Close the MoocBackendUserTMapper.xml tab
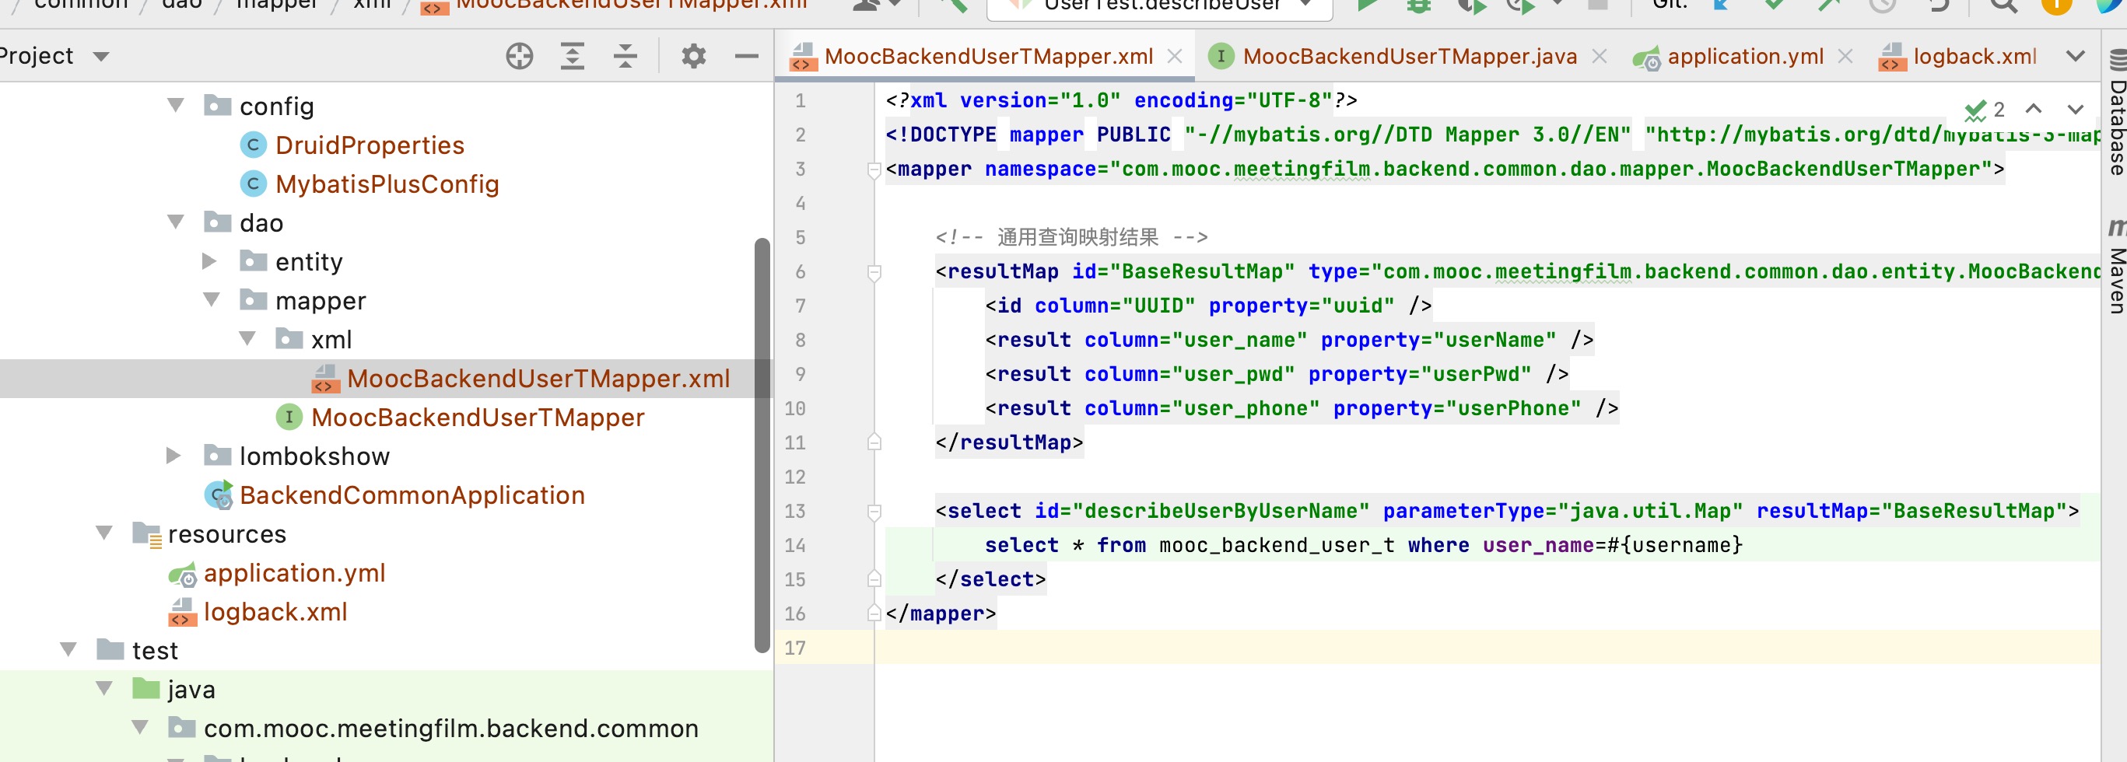This screenshot has width=2127, height=762. (x=1174, y=56)
